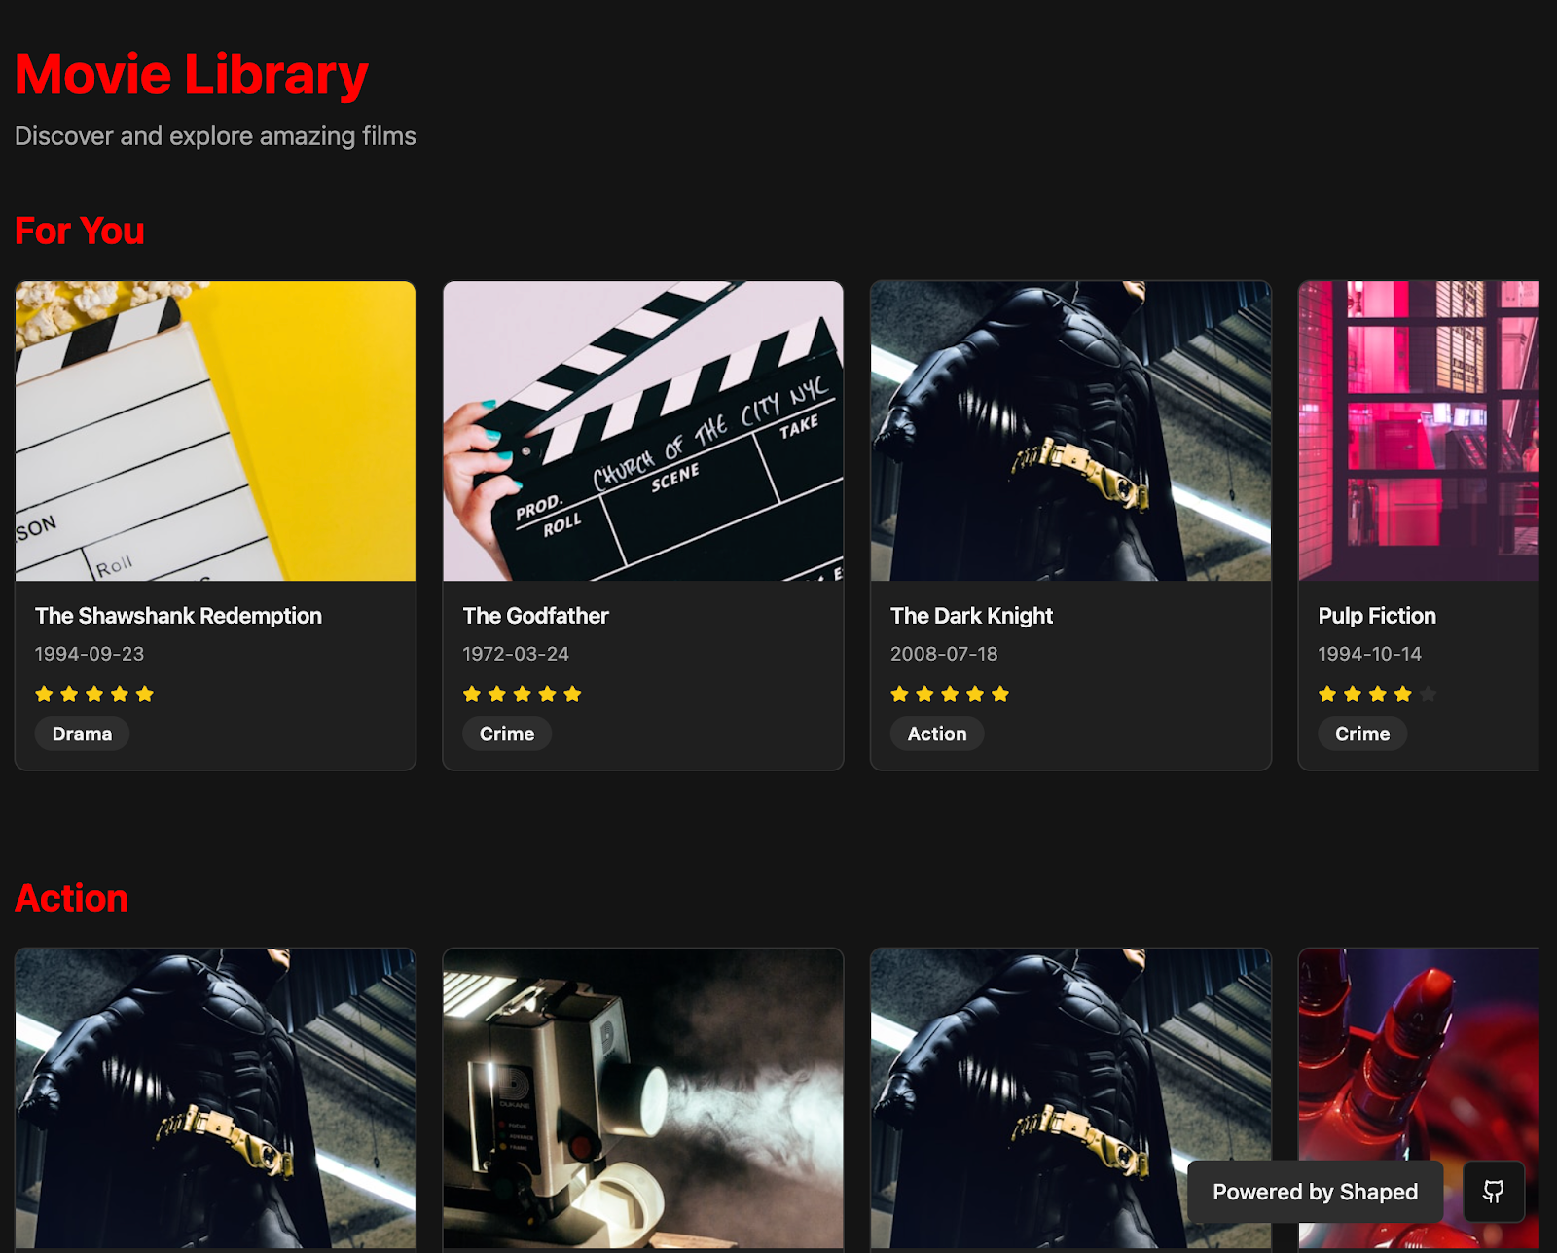Click The Godfather's Crime genre tag

tap(507, 734)
